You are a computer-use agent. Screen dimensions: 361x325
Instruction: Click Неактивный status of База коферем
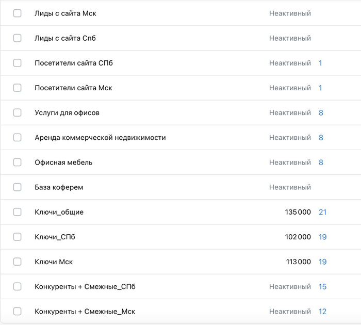pyautogui.click(x=290, y=187)
